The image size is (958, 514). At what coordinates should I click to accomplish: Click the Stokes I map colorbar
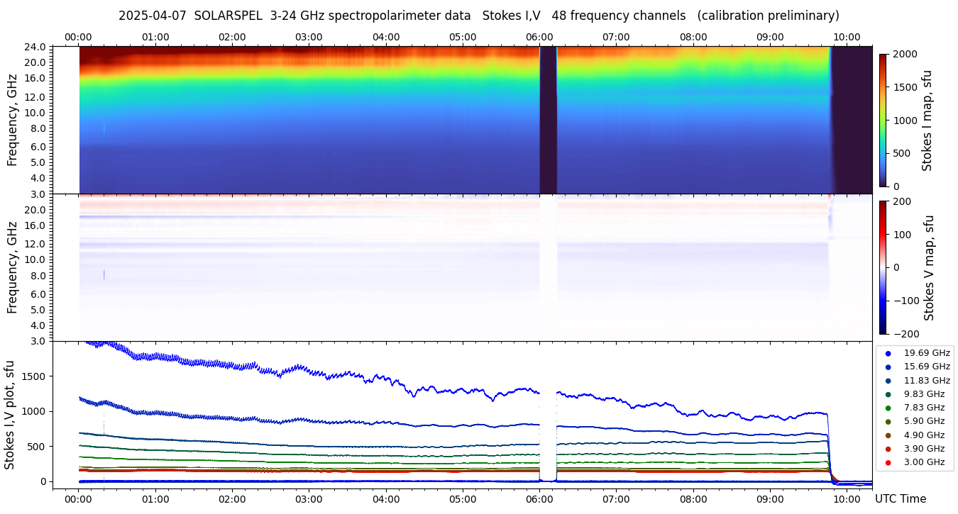pos(883,120)
